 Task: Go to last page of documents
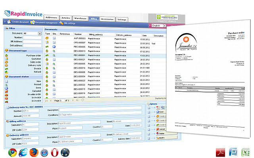77,100
